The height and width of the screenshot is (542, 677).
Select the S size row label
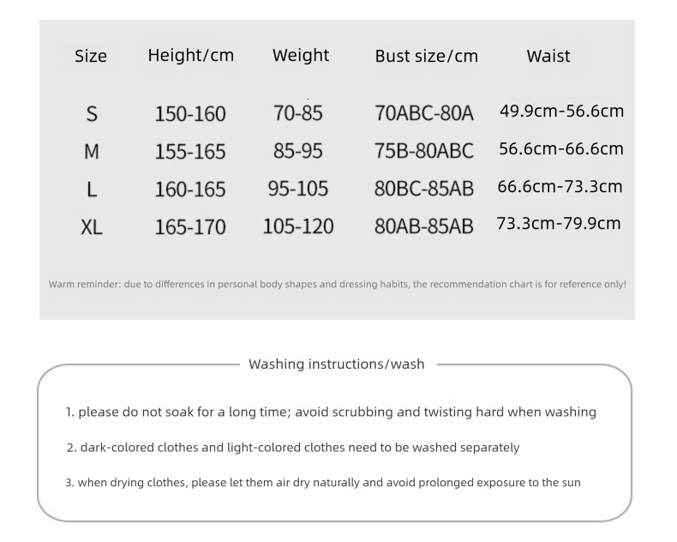[x=92, y=113]
